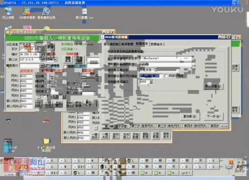249x180 pixels.
Task: Click 一键启动 in the lower config window
Action: (x=95, y=135)
